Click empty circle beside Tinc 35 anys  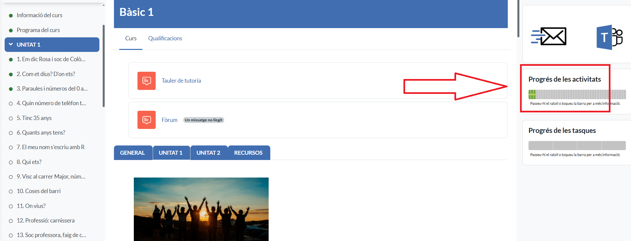click(11, 118)
